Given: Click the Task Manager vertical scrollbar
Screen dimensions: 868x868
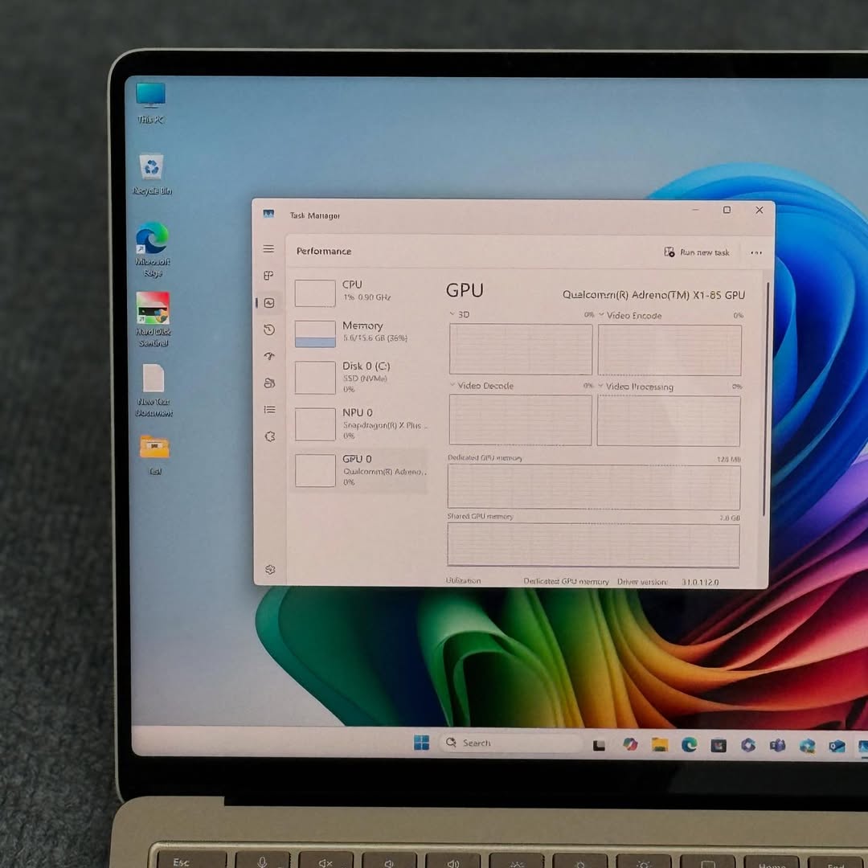Looking at the screenshot, I should [767, 386].
